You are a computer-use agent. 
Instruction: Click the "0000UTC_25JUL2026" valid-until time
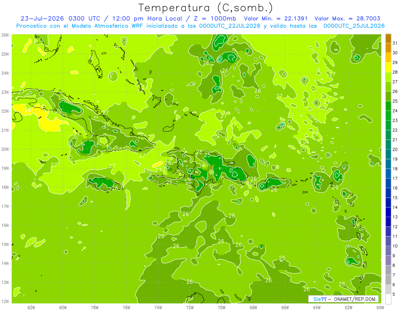tap(354, 26)
